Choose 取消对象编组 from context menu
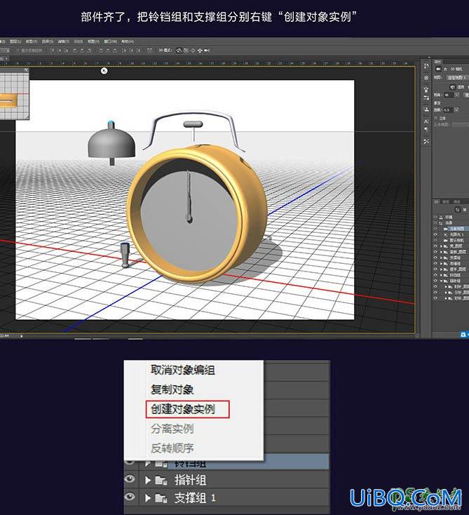Screen dimensions: 469x515 click(183, 370)
